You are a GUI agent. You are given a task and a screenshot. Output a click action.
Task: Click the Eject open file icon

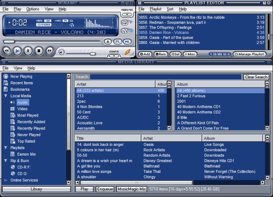coord(108,42)
